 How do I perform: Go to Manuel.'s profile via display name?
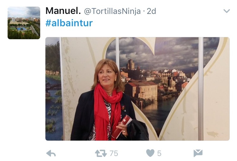pyautogui.click(x=63, y=11)
